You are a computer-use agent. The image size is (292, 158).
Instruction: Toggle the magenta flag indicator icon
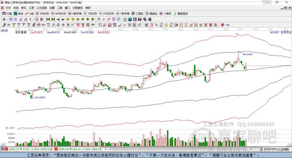point(42,19)
